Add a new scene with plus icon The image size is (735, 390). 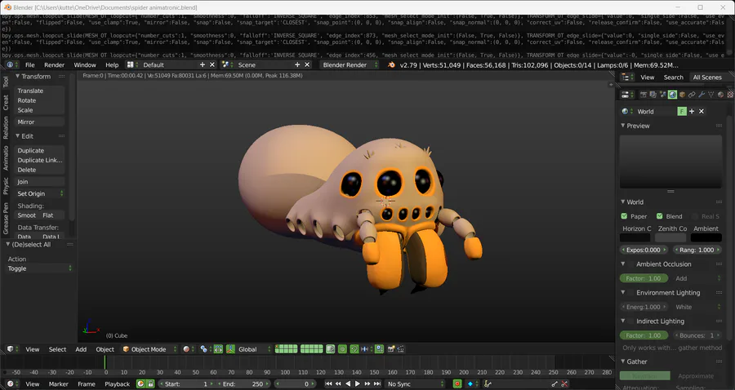pyautogui.click(x=297, y=64)
